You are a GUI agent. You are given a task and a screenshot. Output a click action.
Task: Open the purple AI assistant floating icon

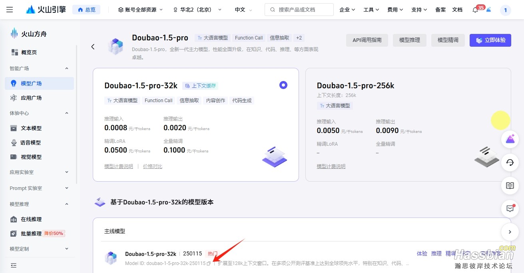pyautogui.click(x=510, y=139)
